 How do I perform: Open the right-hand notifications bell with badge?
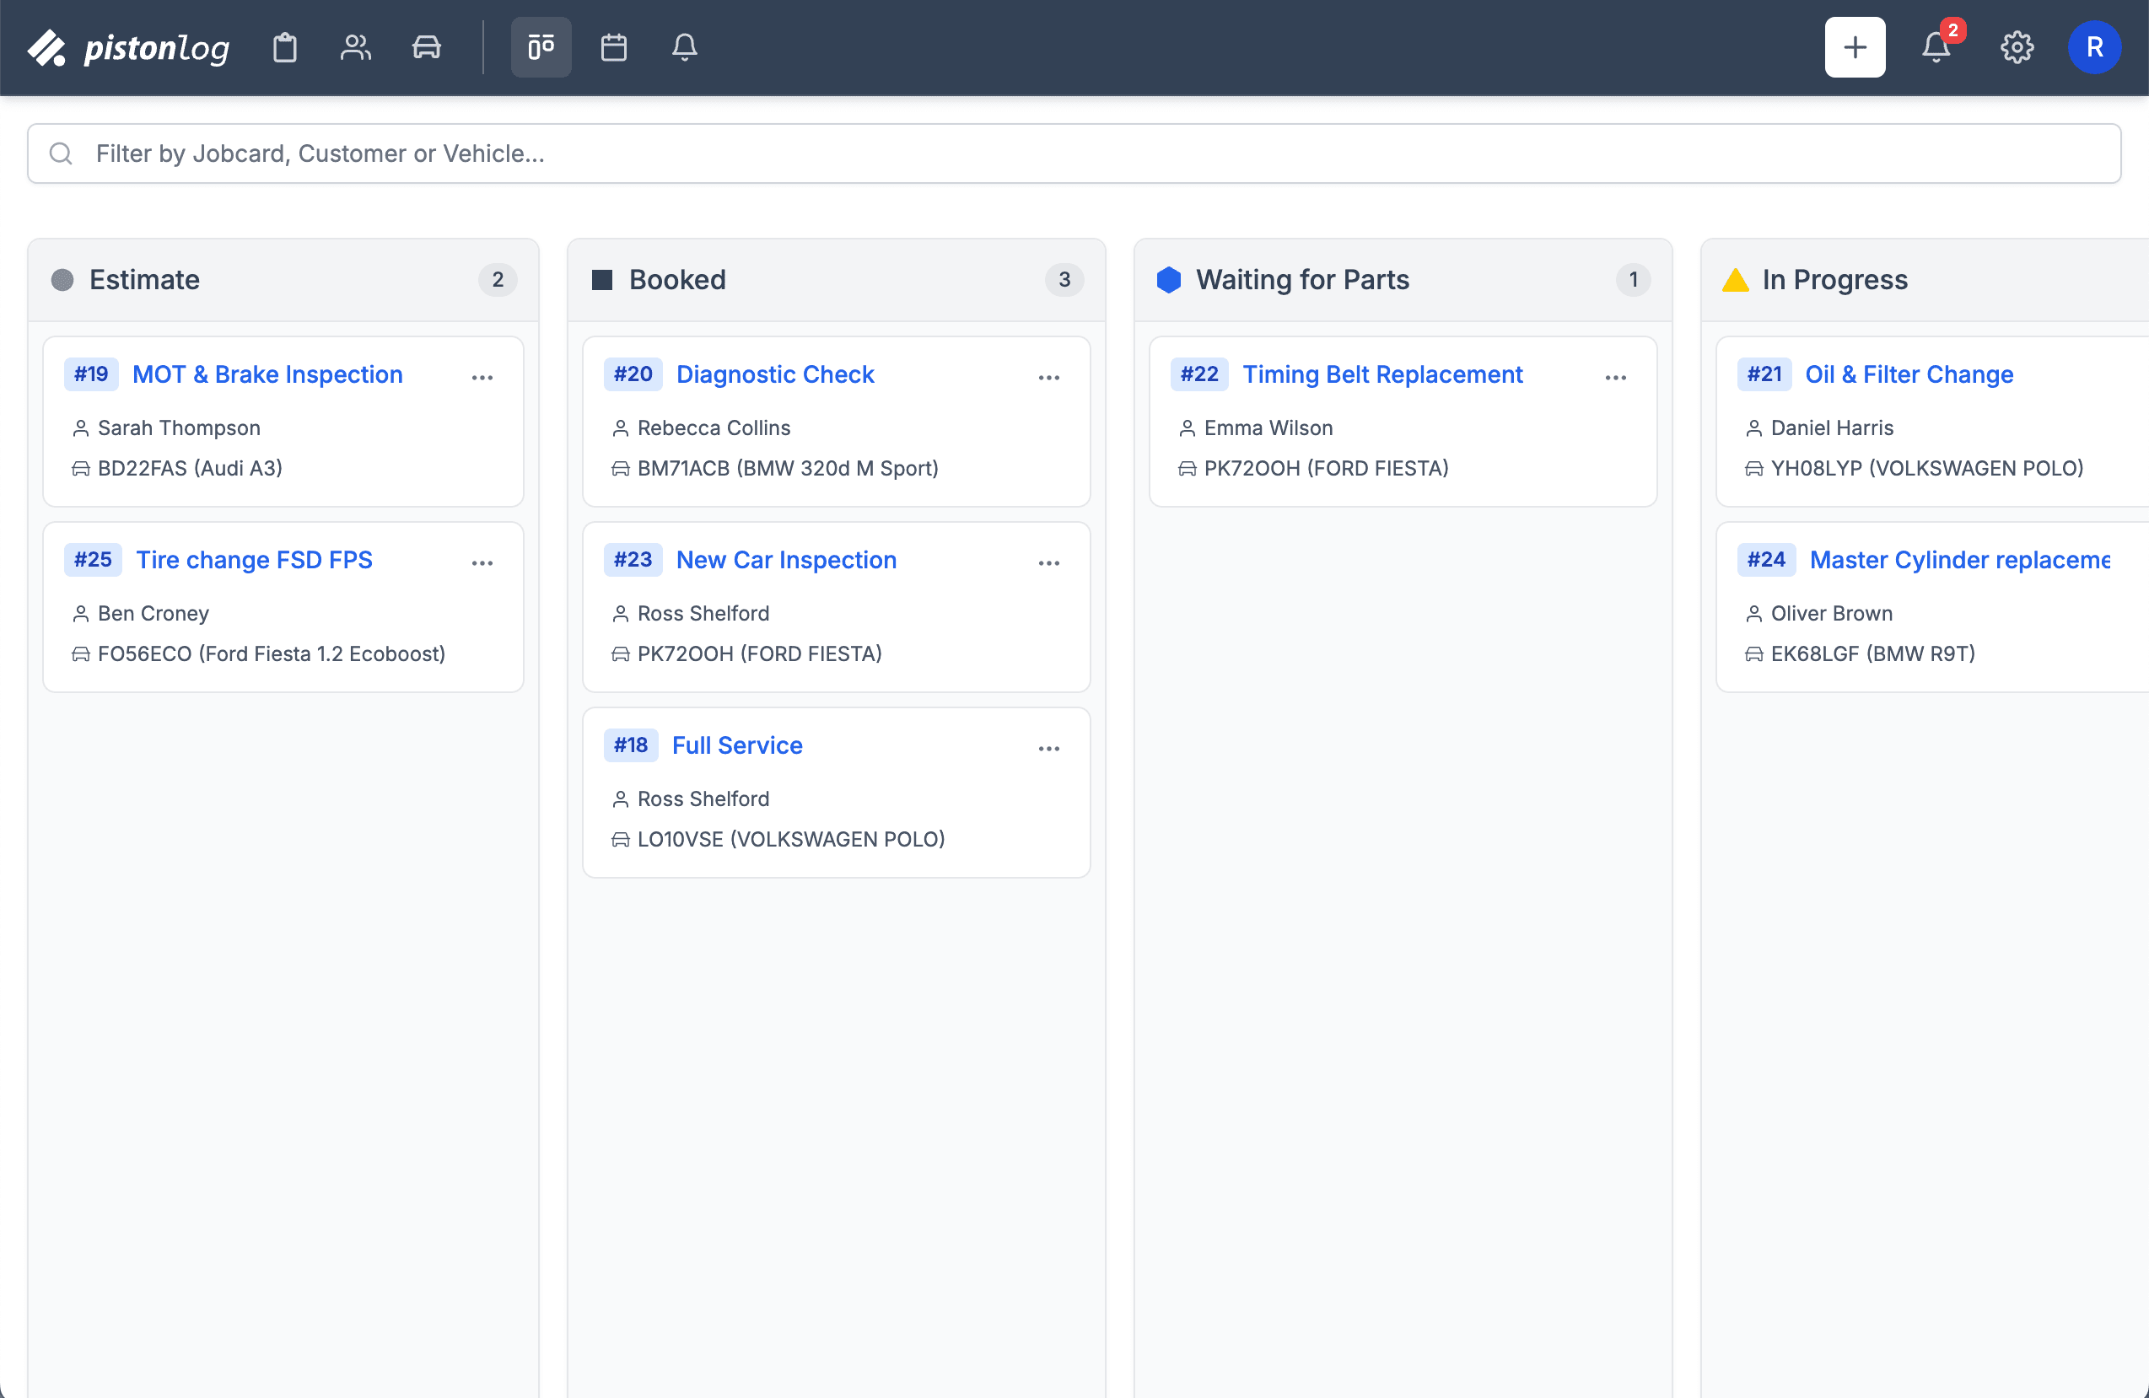pos(1936,47)
